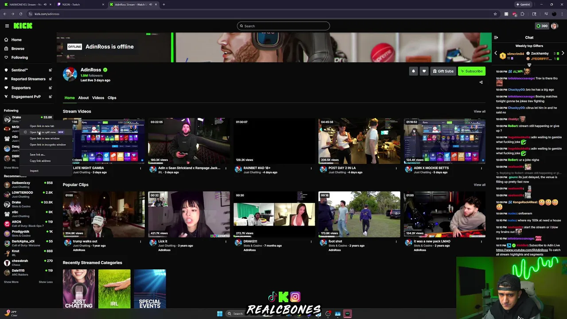
Task: Click the Windows Start button
Action: click(x=220, y=314)
